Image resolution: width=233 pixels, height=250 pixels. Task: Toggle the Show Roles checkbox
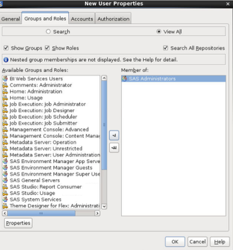coord(47,48)
